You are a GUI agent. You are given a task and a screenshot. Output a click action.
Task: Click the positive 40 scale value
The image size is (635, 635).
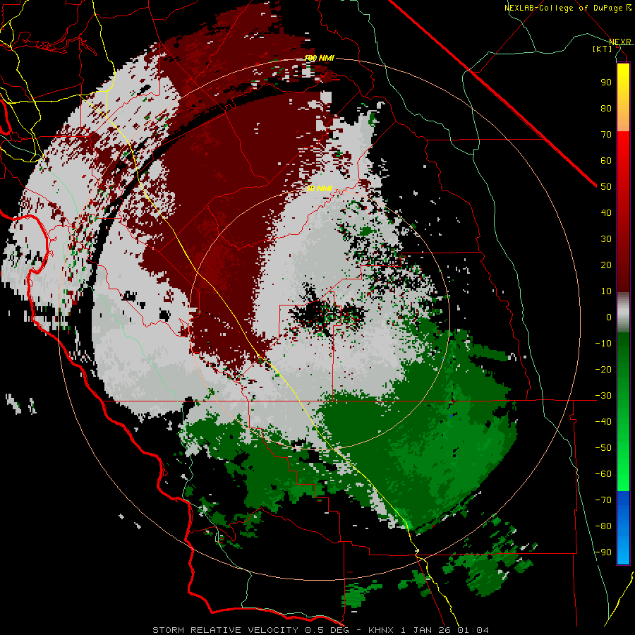[x=606, y=212]
